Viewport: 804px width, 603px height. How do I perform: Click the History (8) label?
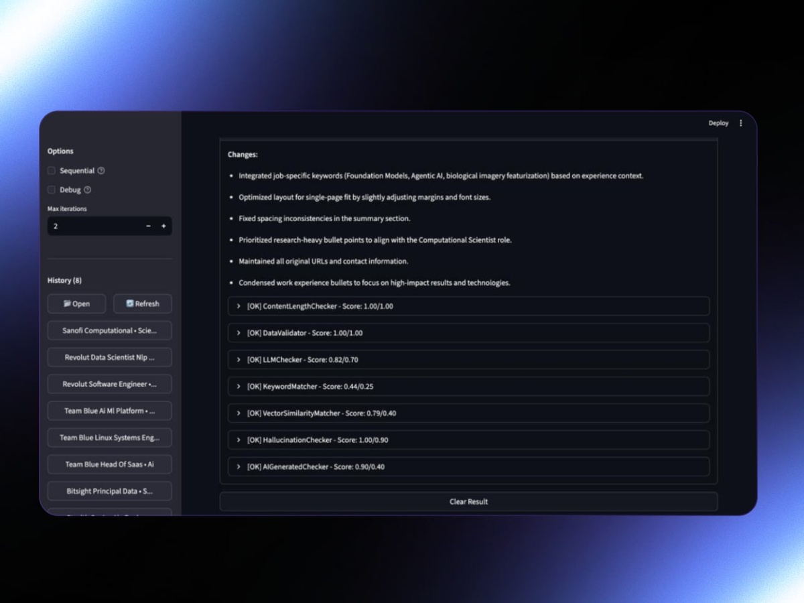pos(64,281)
